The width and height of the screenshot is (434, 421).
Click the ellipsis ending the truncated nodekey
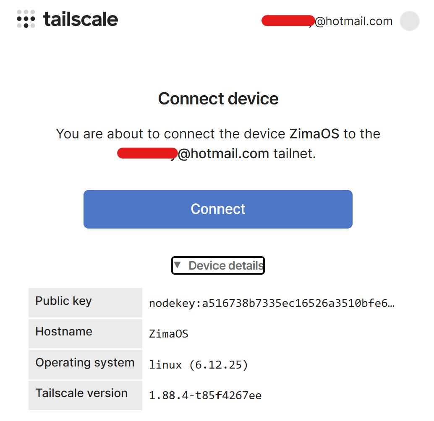pos(391,303)
